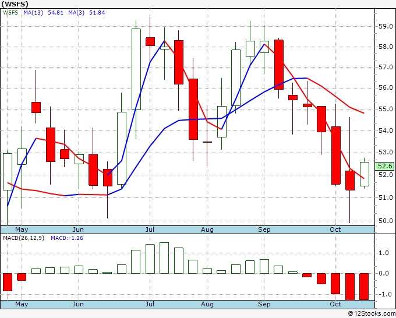The height and width of the screenshot is (318, 396).
Task: Click the MACD:-1.26 value label
Action: 67,238
